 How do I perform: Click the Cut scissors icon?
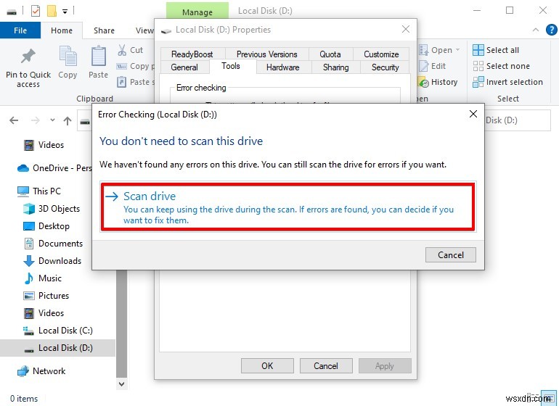pos(122,50)
